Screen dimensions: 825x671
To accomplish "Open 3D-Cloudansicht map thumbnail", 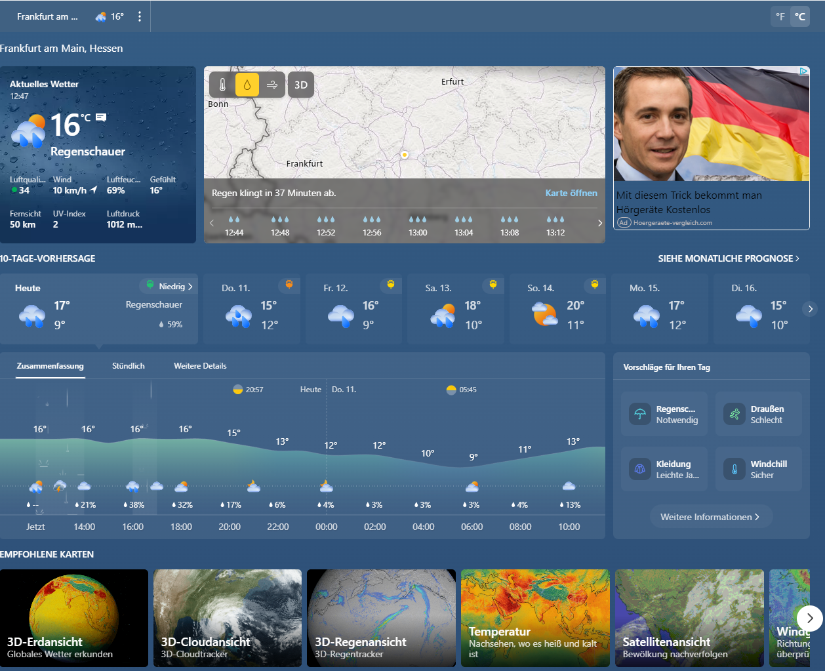I will [x=228, y=618].
